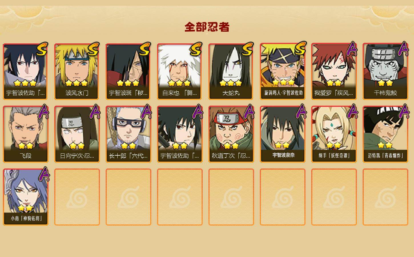This screenshot has height=257, width=414.
Task: Click the S rank badge on 大蛇丸
Action: [247, 49]
